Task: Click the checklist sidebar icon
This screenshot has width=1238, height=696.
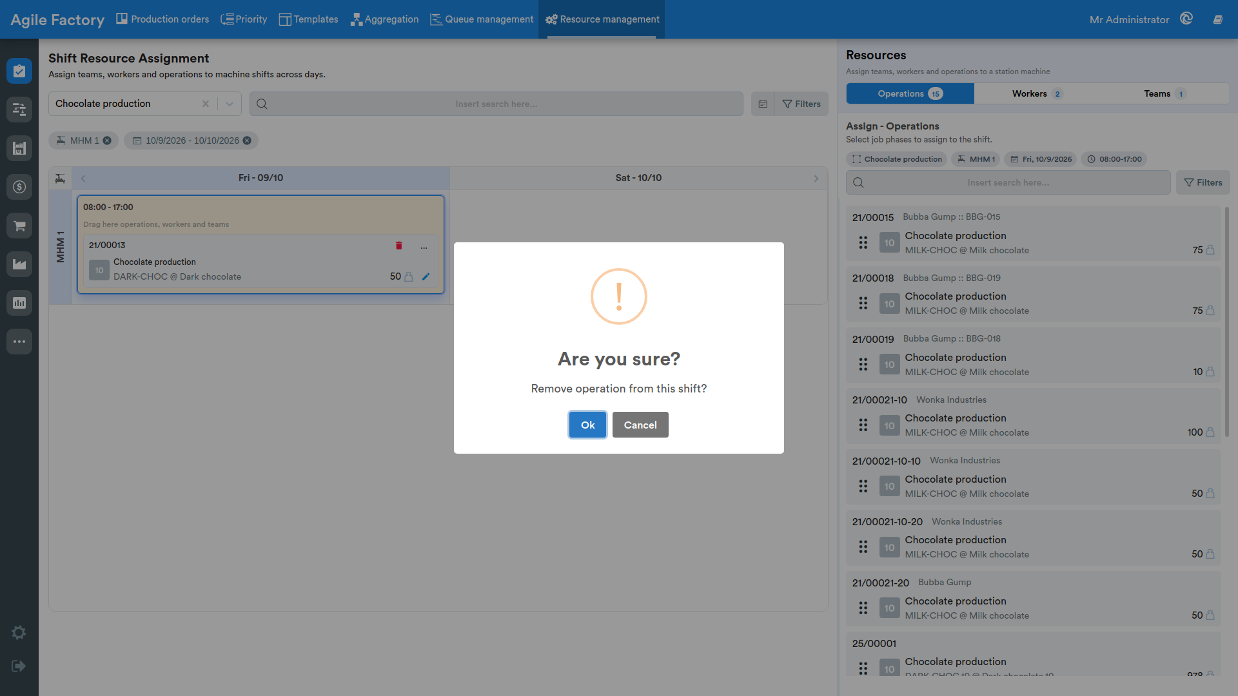Action: 19,71
